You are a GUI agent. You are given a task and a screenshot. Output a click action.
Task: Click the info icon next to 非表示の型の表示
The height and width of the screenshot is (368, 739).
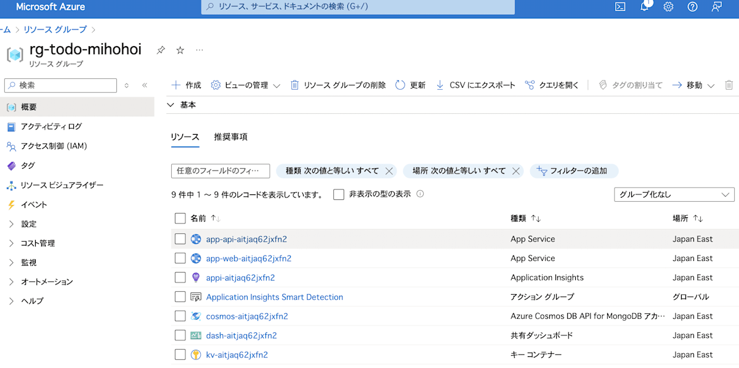click(x=420, y=194)
